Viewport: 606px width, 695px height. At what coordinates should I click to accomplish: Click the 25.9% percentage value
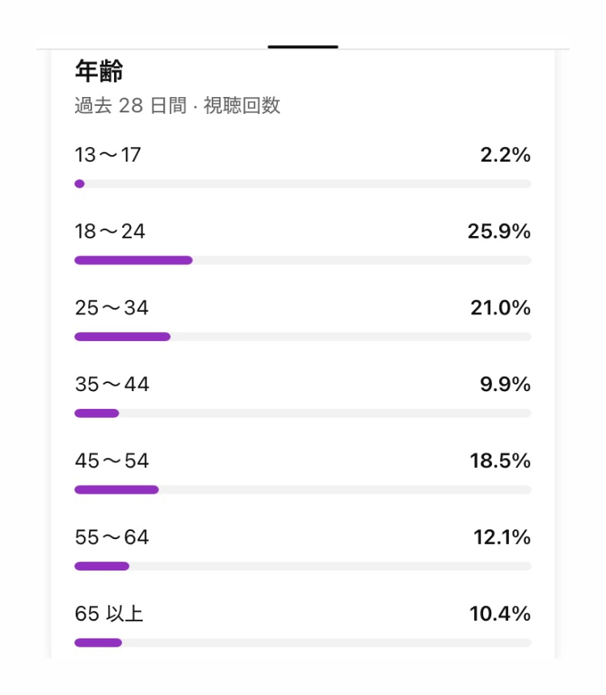click(499, 232)
